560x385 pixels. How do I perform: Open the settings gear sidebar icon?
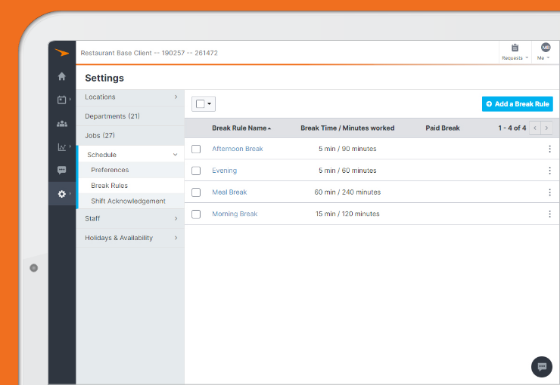point(62,194)
